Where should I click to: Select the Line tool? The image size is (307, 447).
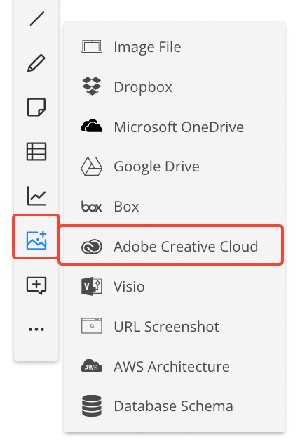click(x=36, y=19)
